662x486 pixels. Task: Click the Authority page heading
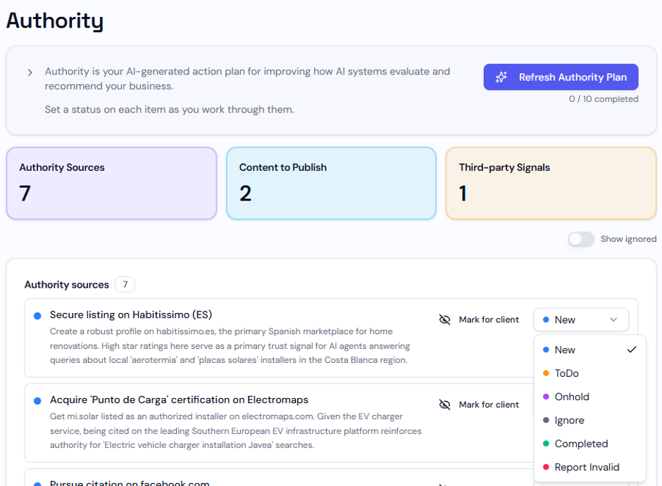click(x=55, y=20)
